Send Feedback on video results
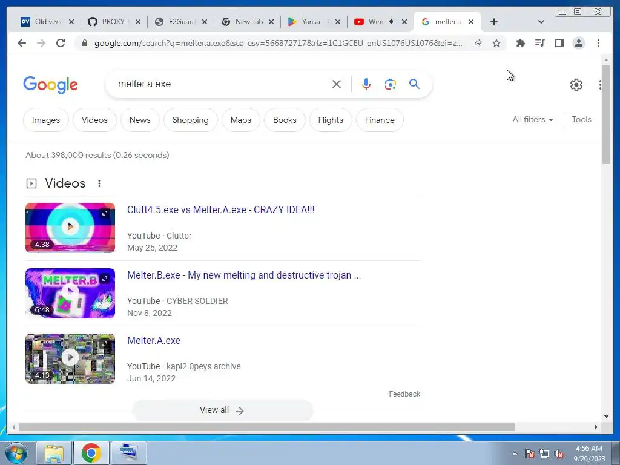Screen dimensions: 620x465 click(404, 394)
